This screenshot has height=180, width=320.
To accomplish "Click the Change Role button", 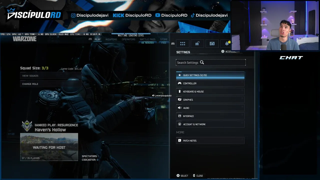I will point(51,84).
